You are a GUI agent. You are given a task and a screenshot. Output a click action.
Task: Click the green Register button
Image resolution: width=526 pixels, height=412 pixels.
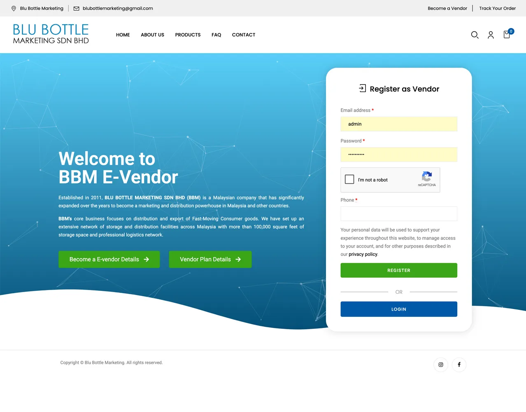coord(399,270)
